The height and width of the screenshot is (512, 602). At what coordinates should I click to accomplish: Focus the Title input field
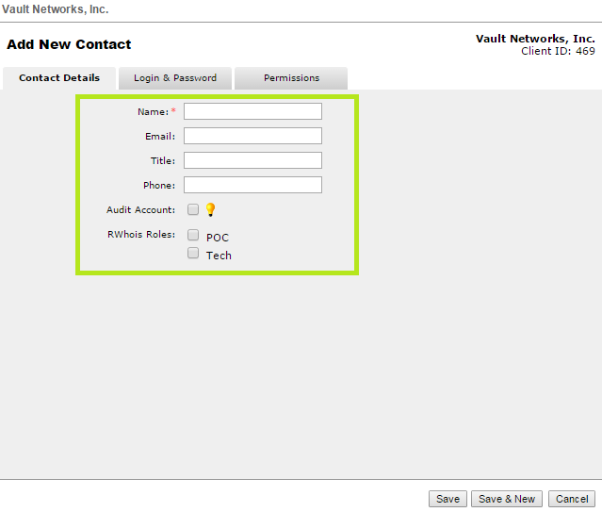(x=252, y=160)
